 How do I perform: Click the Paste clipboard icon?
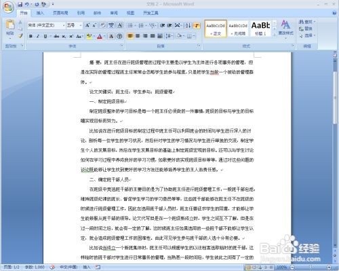tap(10, 25)
